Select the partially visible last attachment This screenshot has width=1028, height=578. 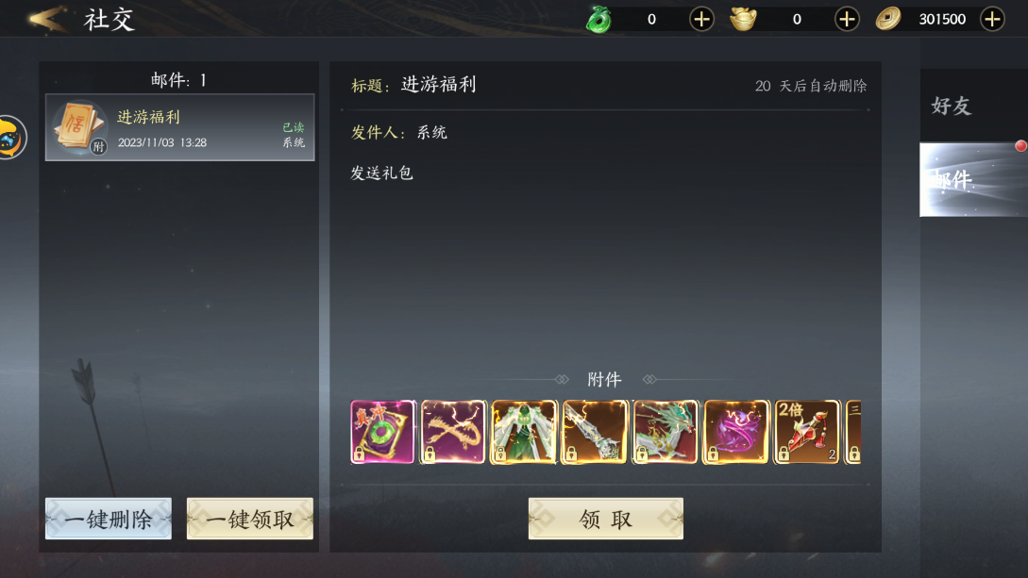(853, 432)
